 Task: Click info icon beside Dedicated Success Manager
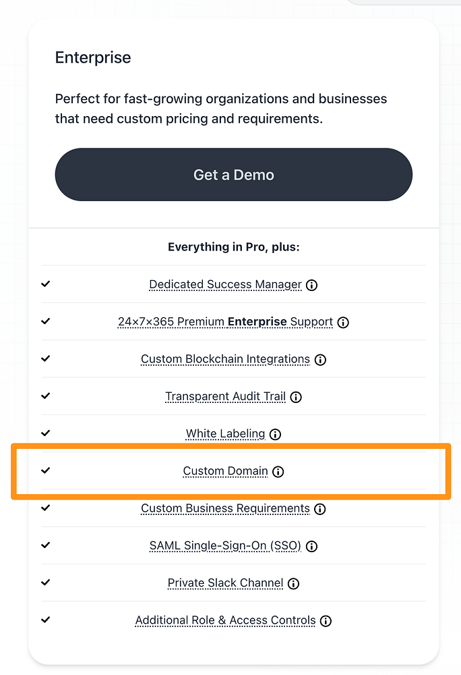311,285
